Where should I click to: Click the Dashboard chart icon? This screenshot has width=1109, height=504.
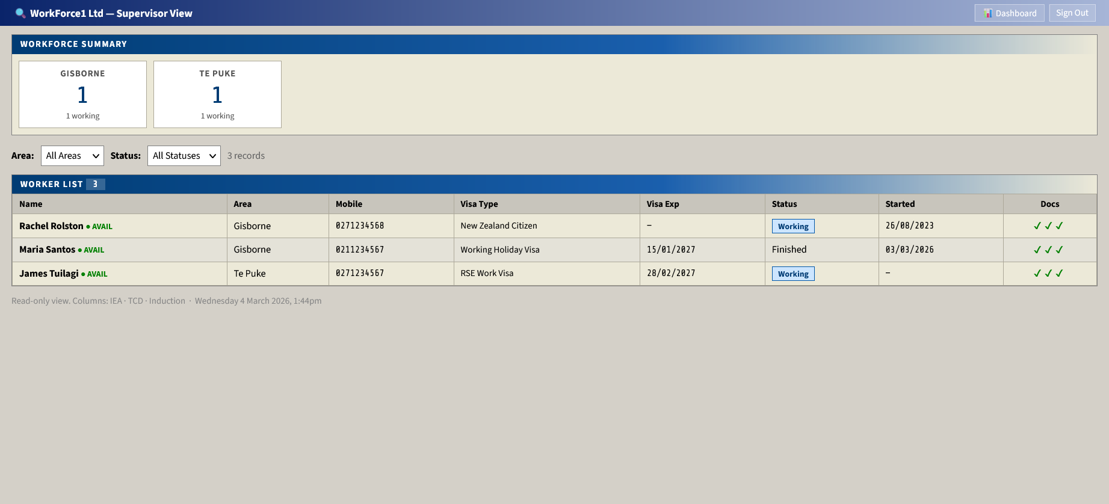(x=987, y=13)
